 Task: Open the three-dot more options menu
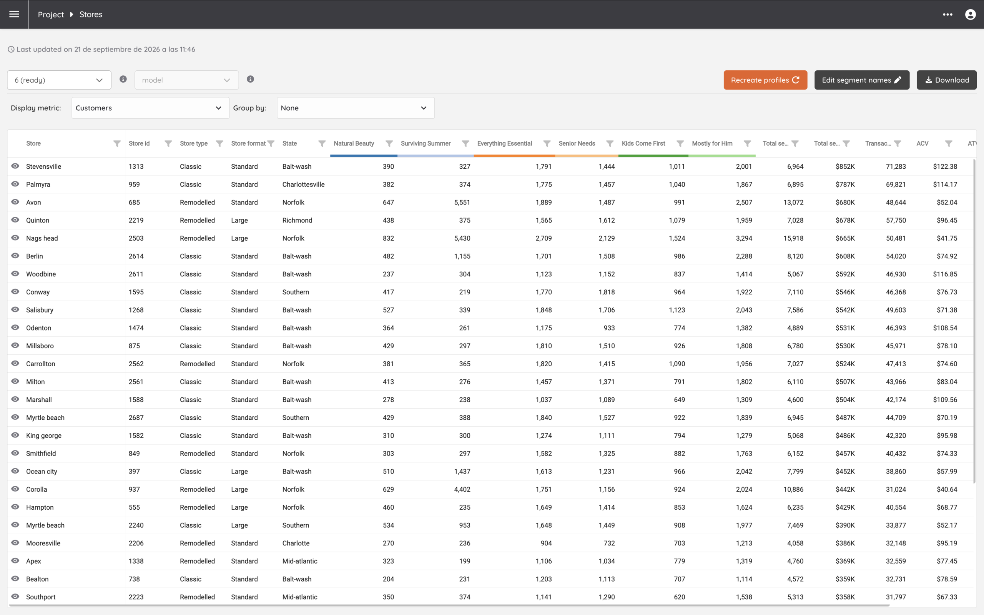pyautogui.click(x=947, y=14)
